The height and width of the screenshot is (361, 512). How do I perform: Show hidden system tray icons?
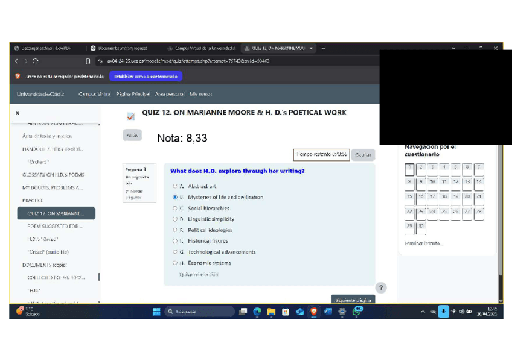(423, 312)
